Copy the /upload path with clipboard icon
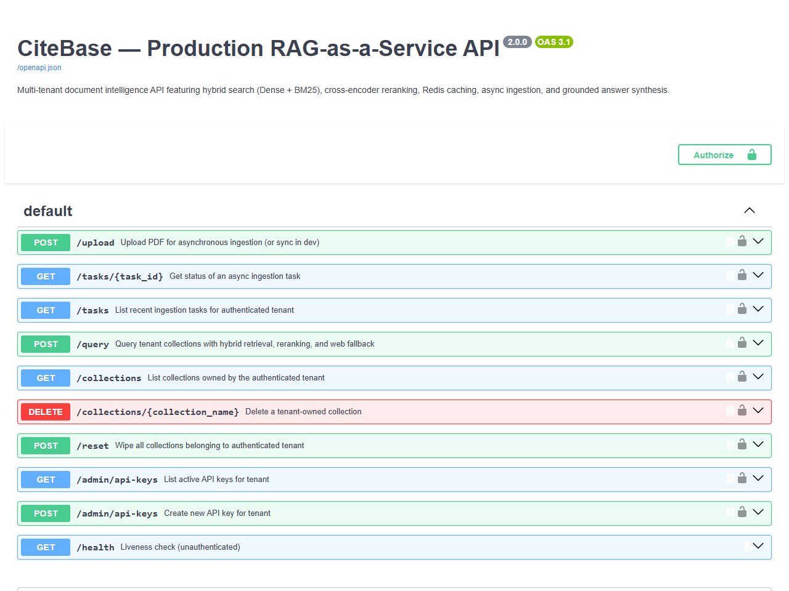This screenshot has width=789, height=591. (730, 242)
